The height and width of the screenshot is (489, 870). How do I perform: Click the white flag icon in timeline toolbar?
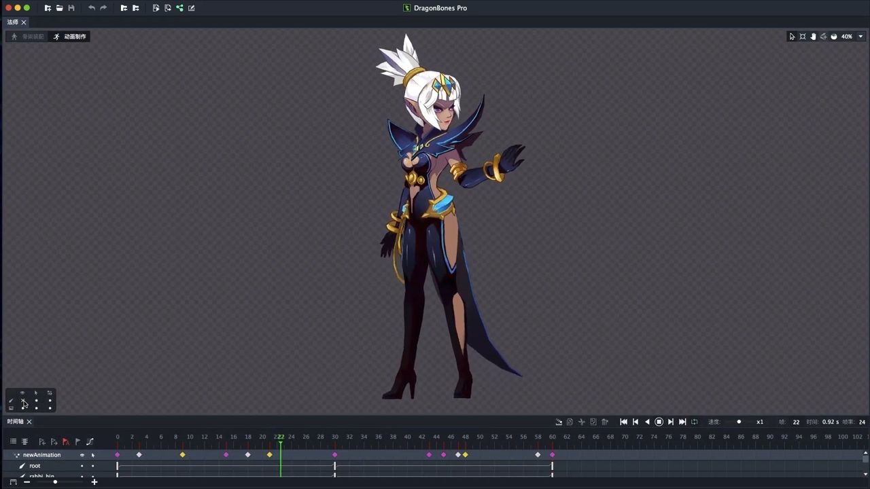pos(77,441)
